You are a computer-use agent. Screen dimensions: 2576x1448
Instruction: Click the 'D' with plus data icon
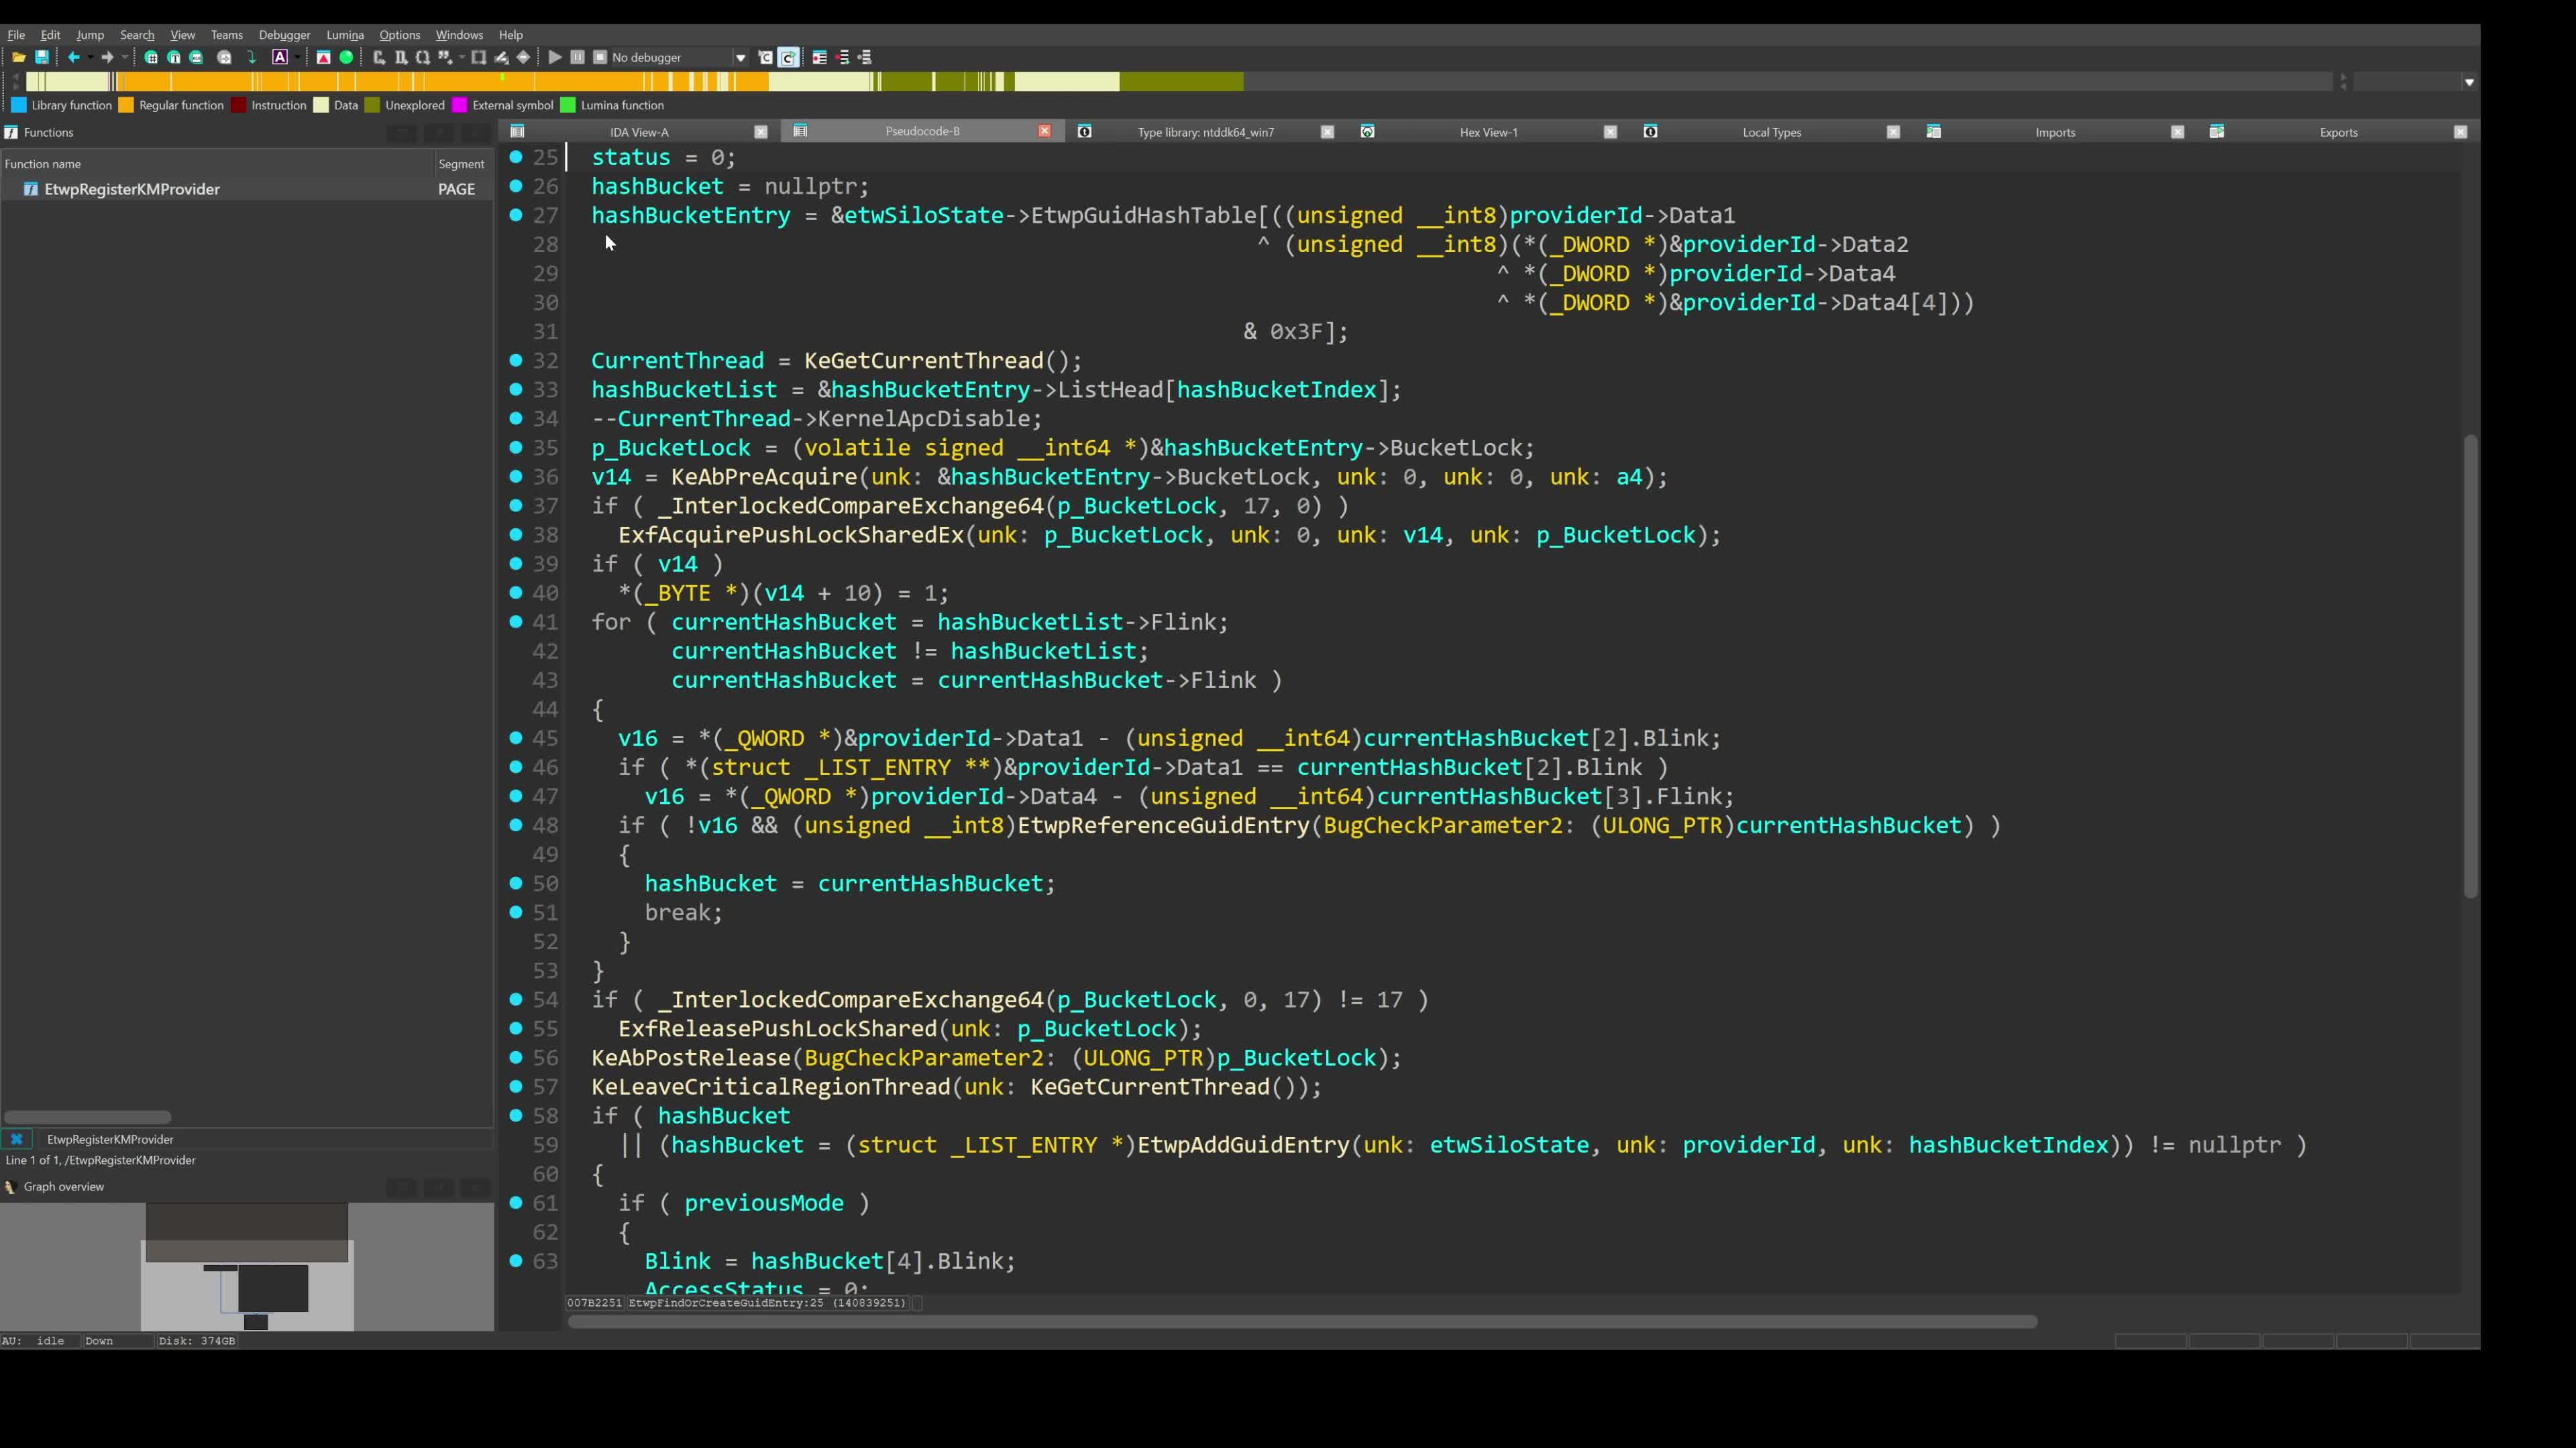tap(401, 58)
